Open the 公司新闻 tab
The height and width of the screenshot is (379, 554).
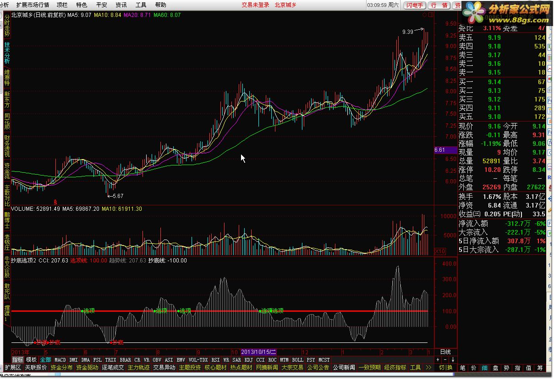[344, 368]
